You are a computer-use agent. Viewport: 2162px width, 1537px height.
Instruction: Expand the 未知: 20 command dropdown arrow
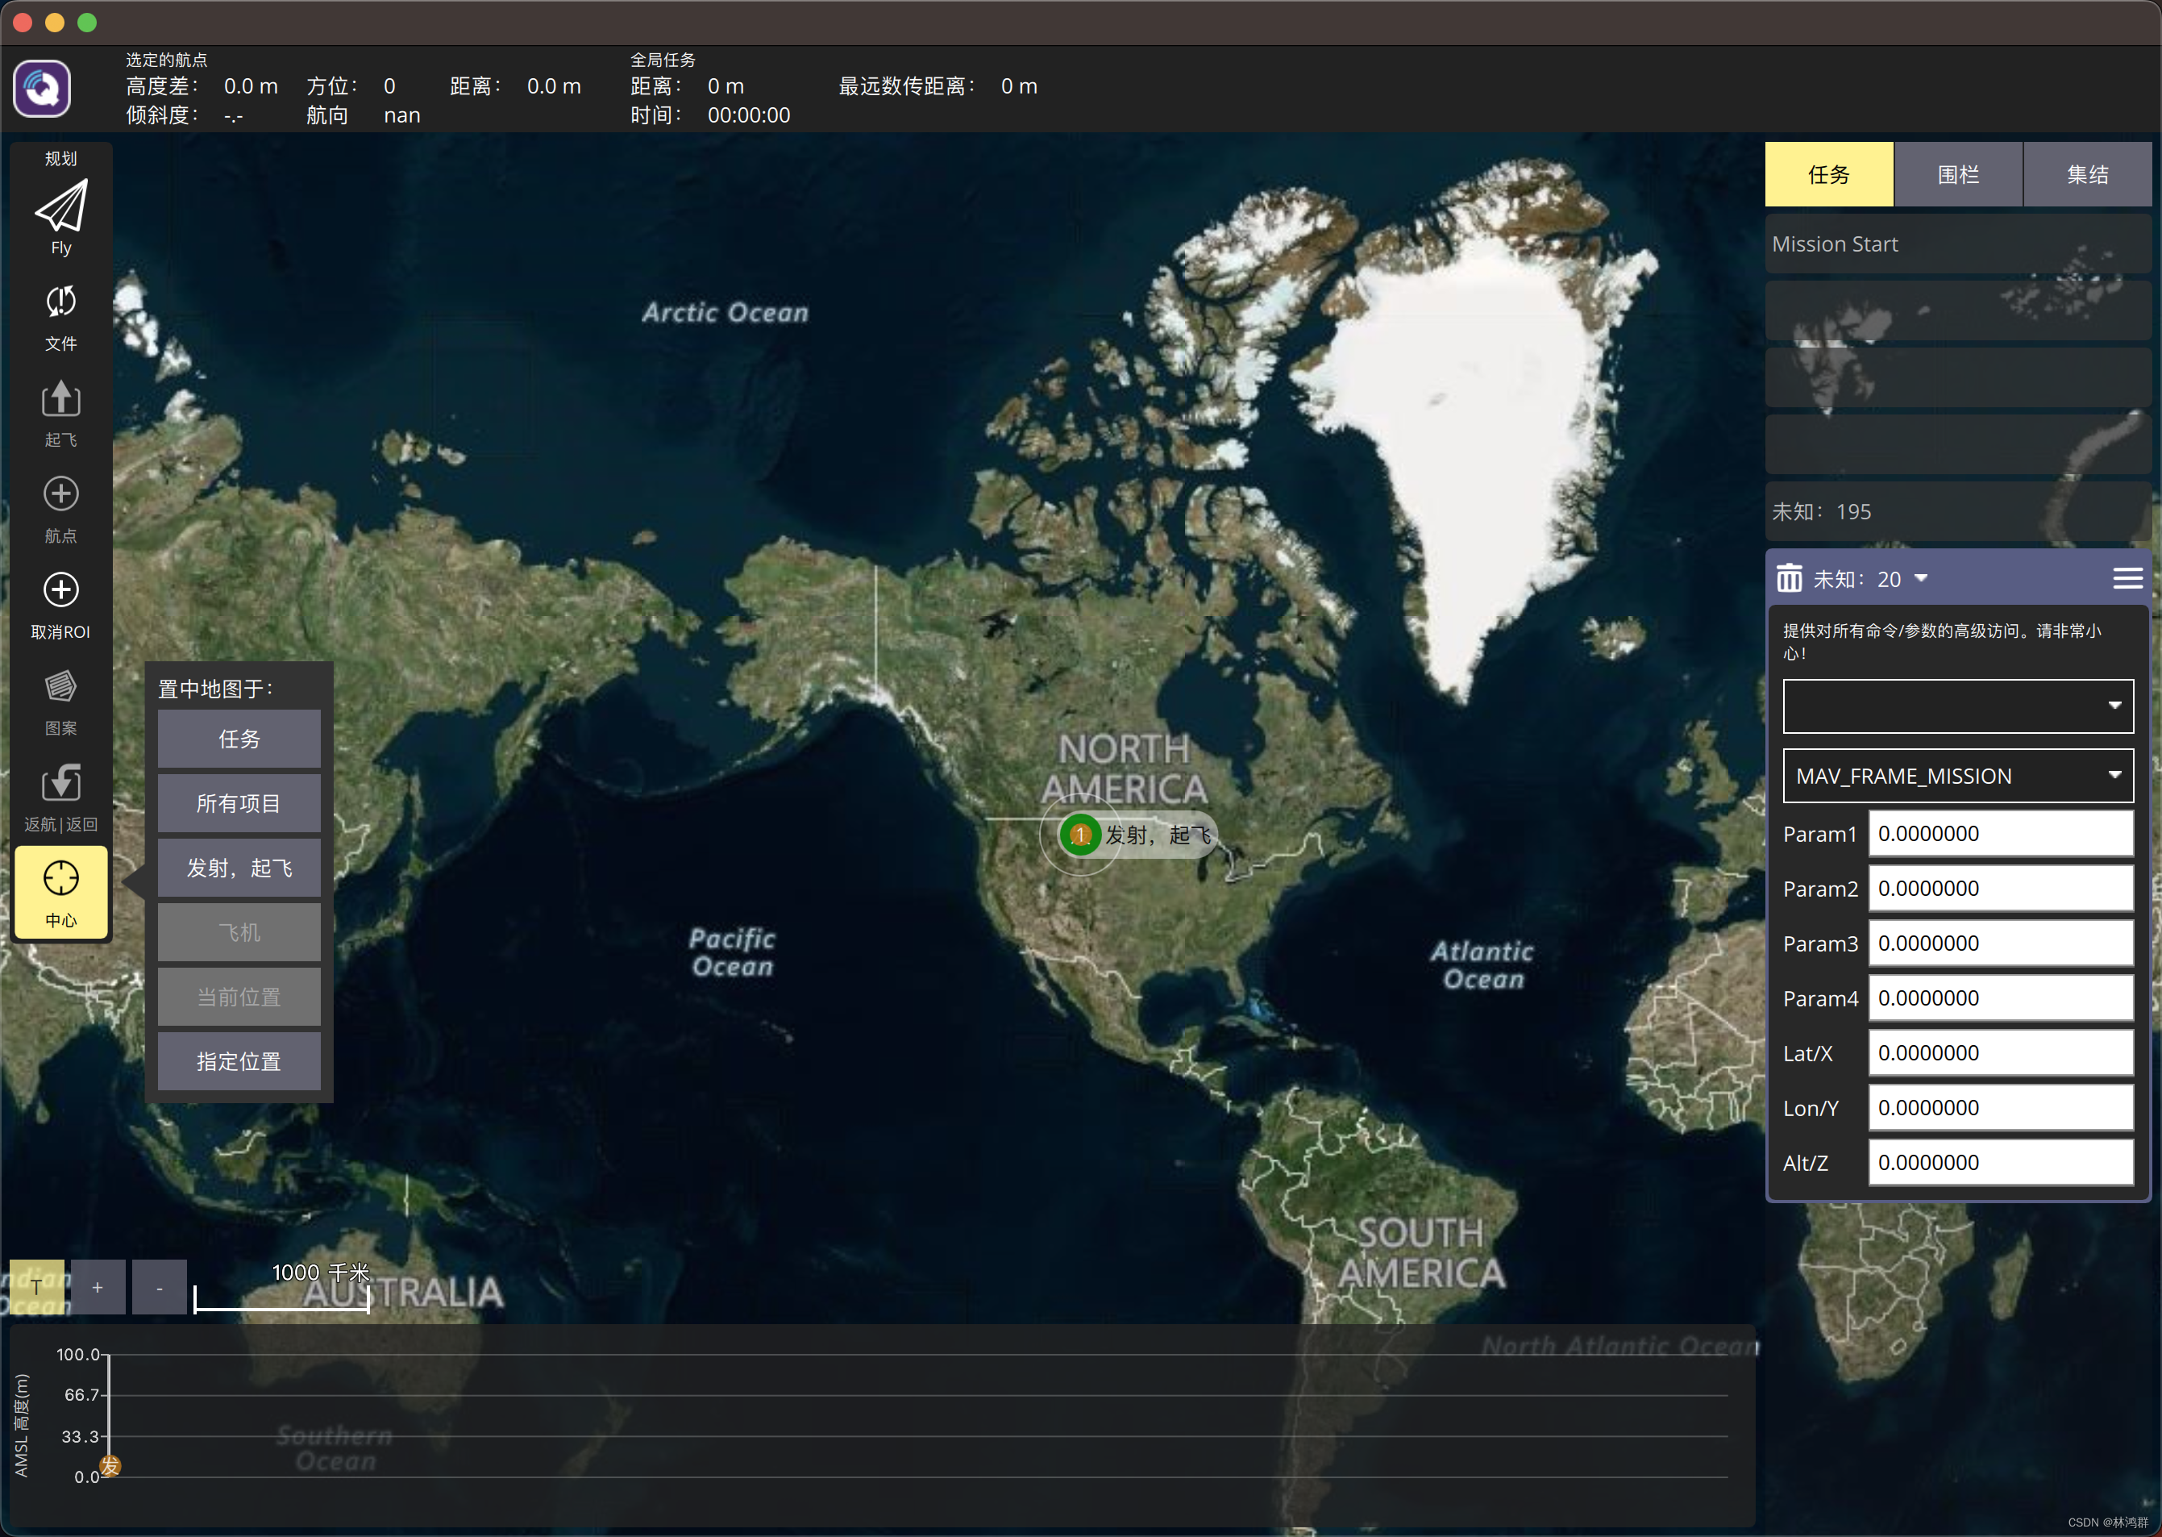click(1921, 578)
